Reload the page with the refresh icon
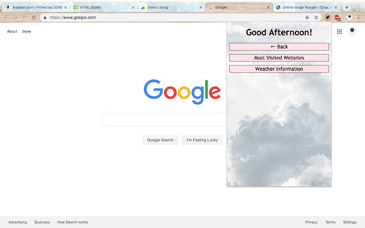This screenshot has height=228, width=365. 25,18
